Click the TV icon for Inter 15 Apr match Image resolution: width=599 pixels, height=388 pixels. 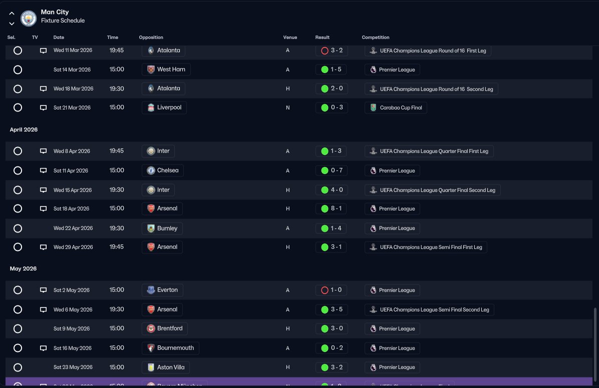tap(43, 190)
